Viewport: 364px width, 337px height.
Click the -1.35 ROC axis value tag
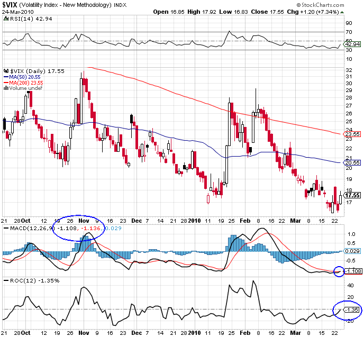352,310
